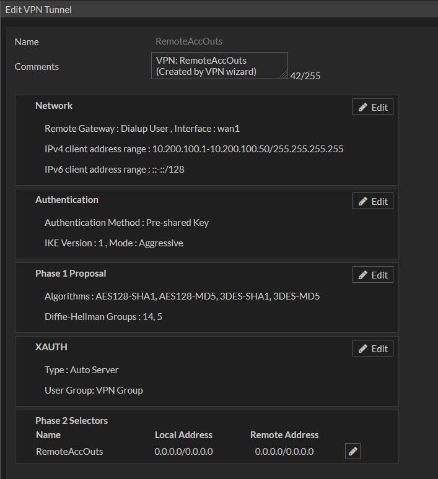Screen dimensions: 438x479
Task: Click the Local Address column header
Action: tap(183, 435)
